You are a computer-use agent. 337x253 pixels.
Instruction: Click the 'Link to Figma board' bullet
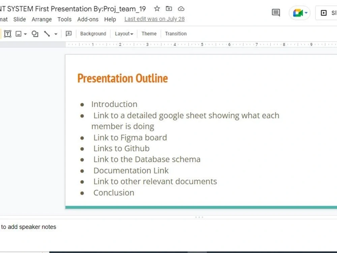(x=130, y=138)
